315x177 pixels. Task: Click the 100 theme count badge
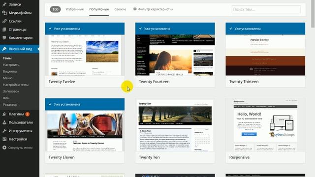click(x=55, y=9)
